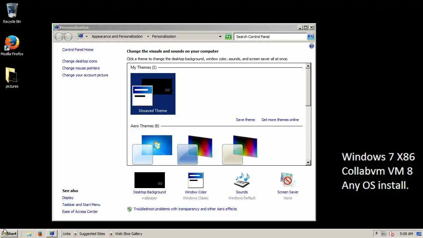Image resolution: width=423 pixels, height=238 pixels.
Task: Open the Recycle Bin desktop icon
Action: pyautogui.click(x=12, y=13)
